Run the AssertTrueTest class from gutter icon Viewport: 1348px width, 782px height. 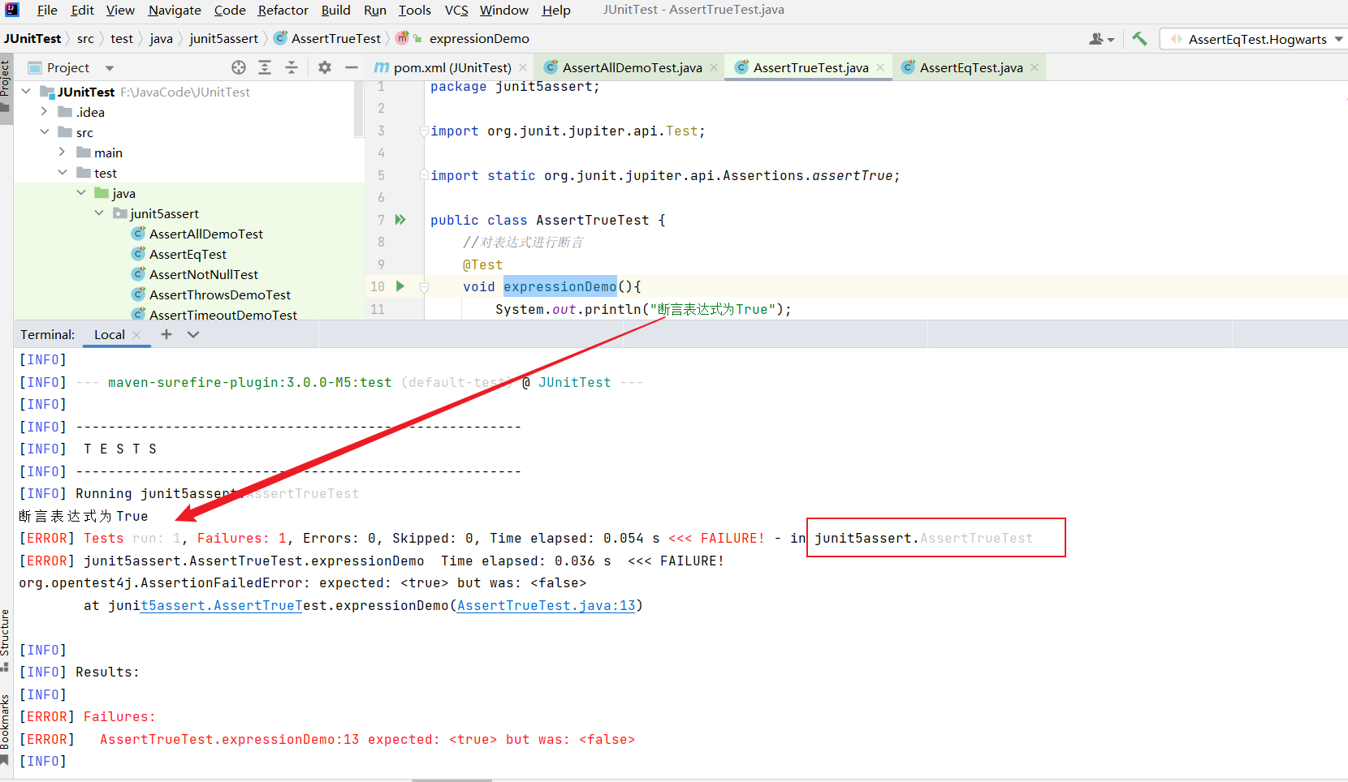400,220
